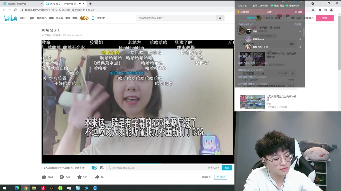Open 漫画 navigation item
The height and width of the screenshot is (191, 341).
pos(68,18)
